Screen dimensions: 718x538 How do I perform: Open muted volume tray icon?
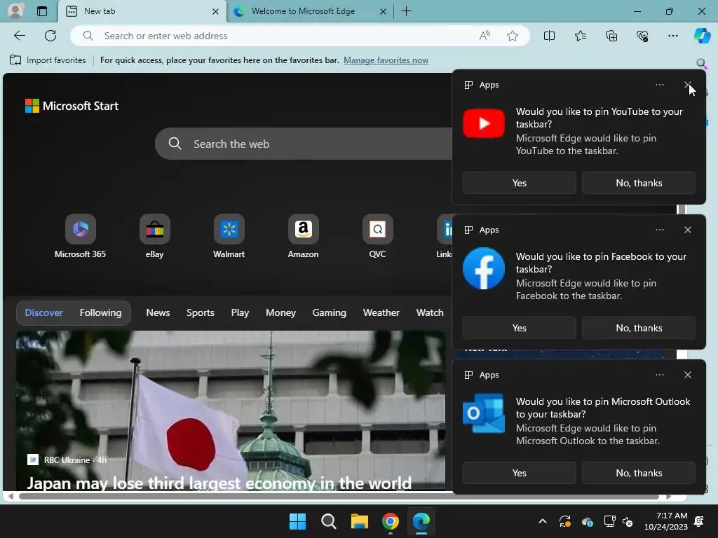(x=628, y=521)
